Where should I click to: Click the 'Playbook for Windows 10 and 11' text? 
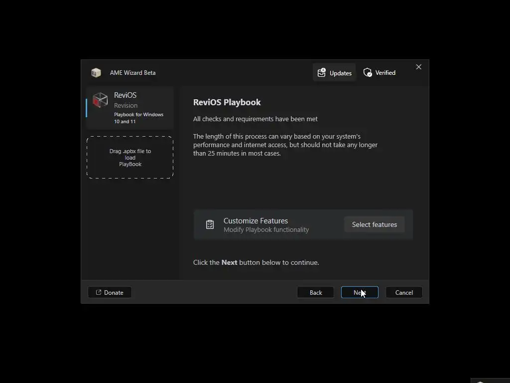pyautogui.click(x=138, y=118)
